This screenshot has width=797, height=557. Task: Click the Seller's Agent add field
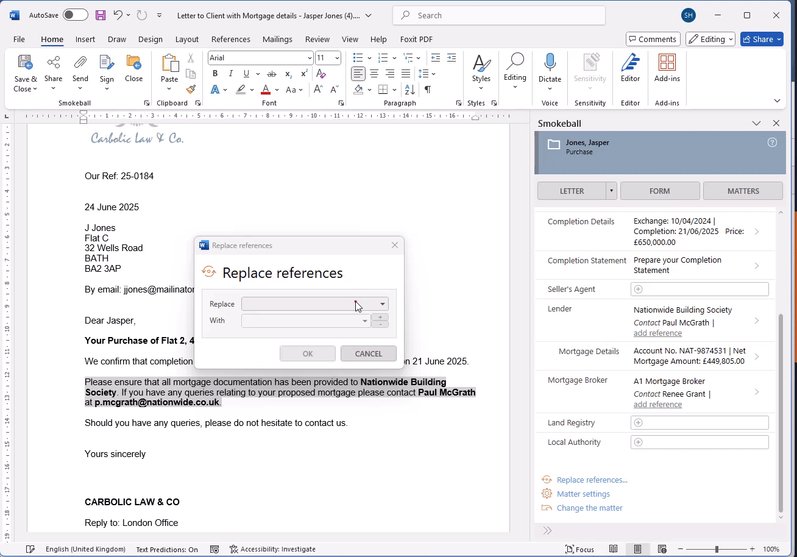click(x=700, y=289)
